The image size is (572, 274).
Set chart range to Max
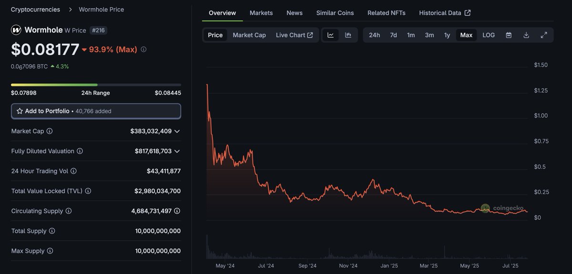pos(466,35)
